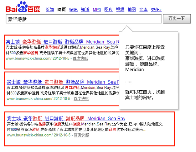The image size is (196, 152).
Task: Switch to the 知道 tab
Action: [x=85, y=10]
